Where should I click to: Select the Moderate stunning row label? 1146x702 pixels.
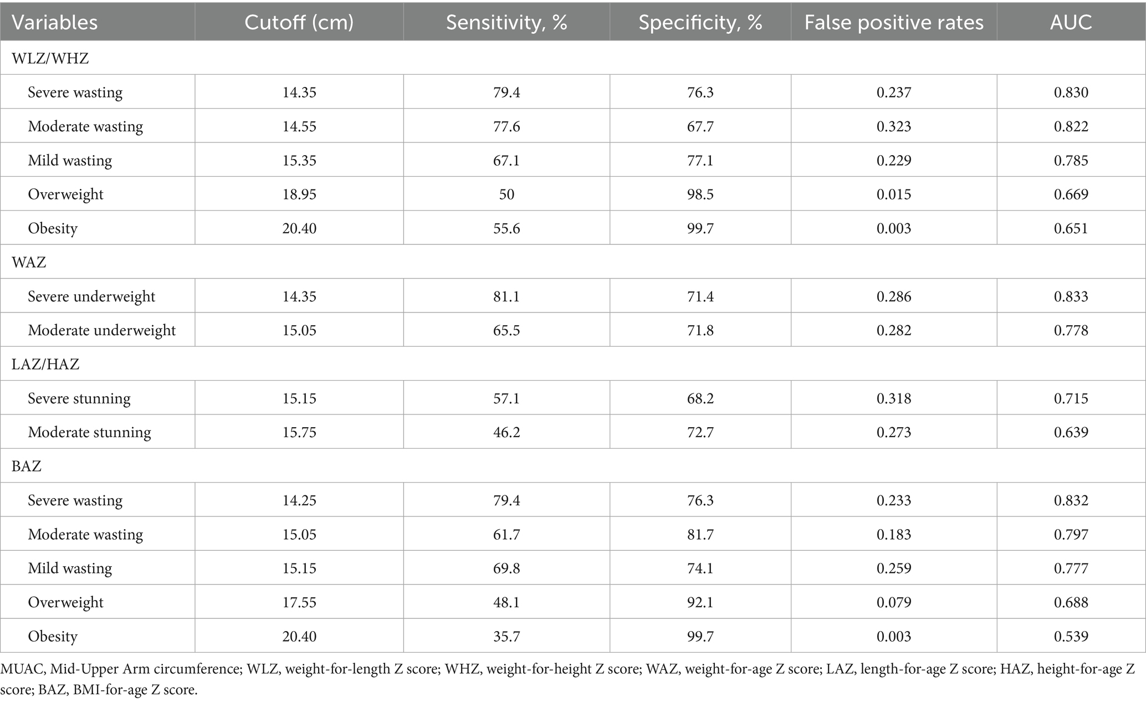(x=89, y=432)
